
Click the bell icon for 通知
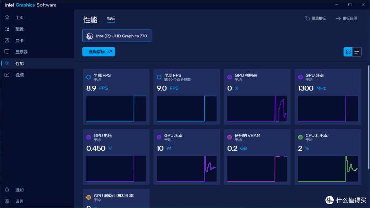point(7,189)
